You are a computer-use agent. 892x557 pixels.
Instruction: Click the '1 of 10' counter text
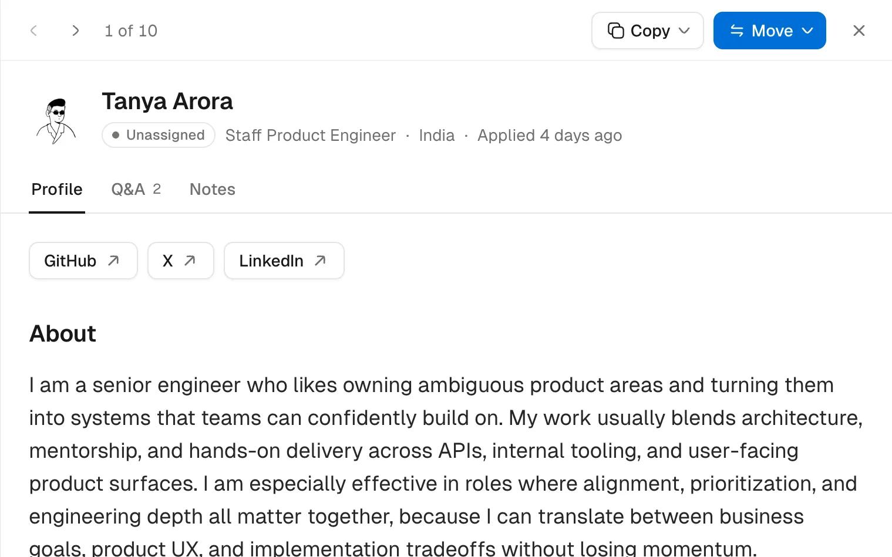coord(131,31)
